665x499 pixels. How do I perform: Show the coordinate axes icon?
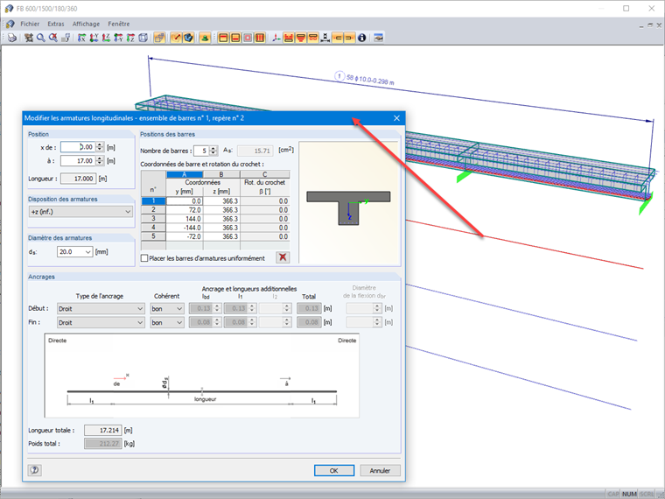click(x=276, y=38)
